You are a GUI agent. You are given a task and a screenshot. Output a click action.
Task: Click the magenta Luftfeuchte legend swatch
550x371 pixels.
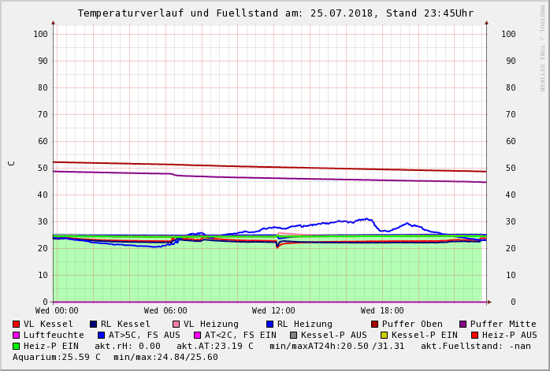[x=17, y=336]
